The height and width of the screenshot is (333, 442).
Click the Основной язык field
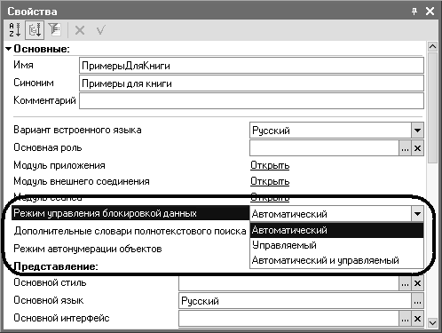(295, 301)
